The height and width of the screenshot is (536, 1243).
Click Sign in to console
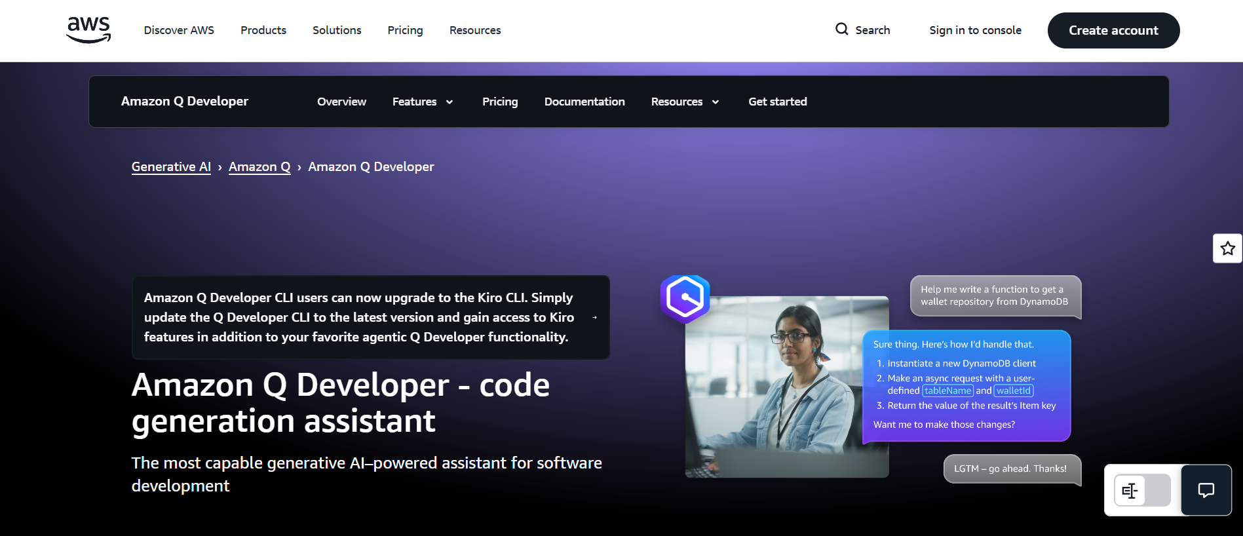pyautogui.click(x=975, y=30)
